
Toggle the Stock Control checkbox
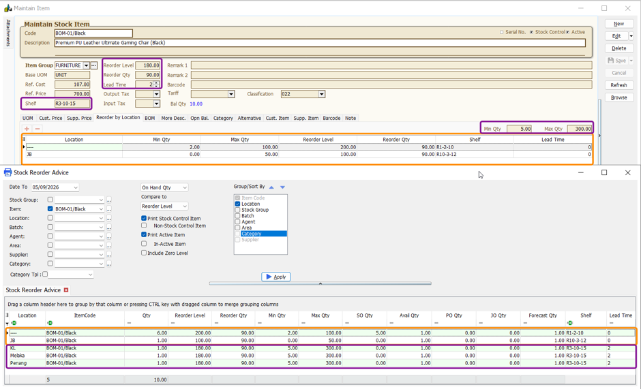[531, 32]
